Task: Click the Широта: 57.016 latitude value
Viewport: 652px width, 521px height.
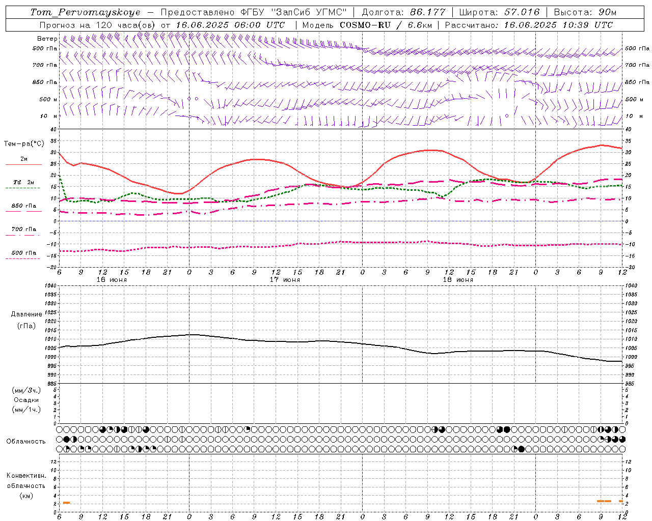Action: (499, 12)
